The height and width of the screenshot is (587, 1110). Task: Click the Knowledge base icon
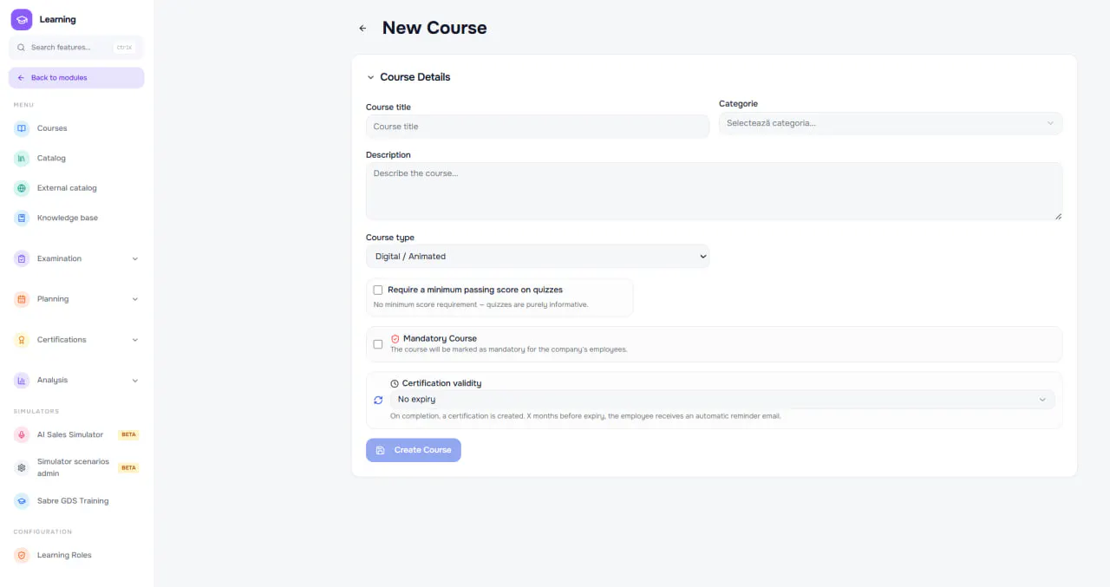pyautogui.click(x=22, y=218)
